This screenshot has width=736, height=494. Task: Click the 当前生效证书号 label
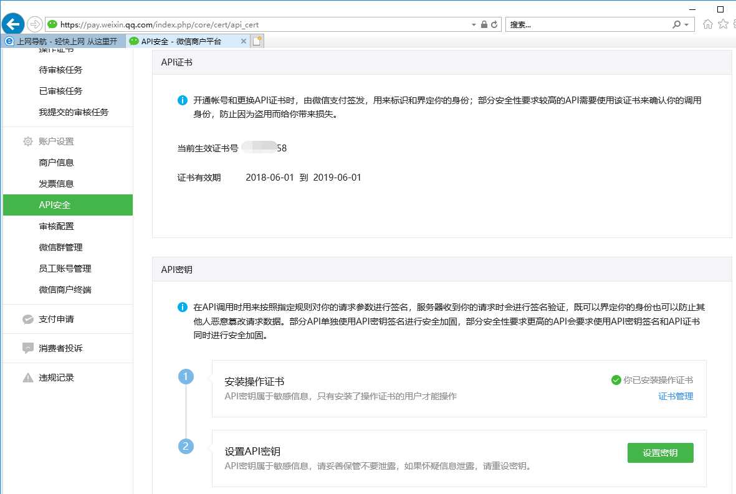point(208,148)
